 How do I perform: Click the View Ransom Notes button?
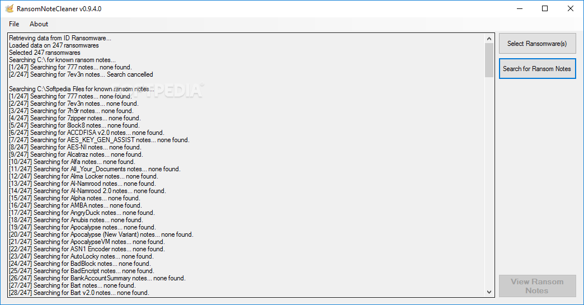(x=537, y=286)
